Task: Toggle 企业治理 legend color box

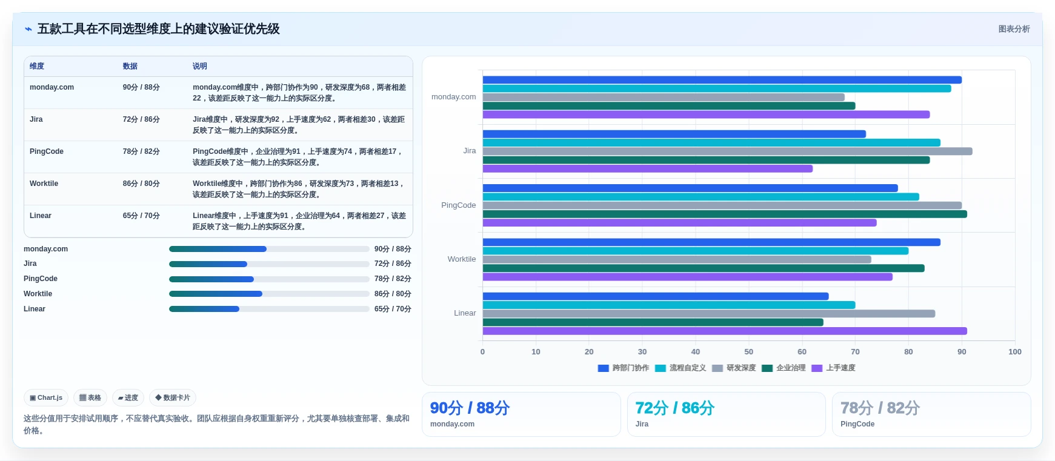Action: point(767,368)
